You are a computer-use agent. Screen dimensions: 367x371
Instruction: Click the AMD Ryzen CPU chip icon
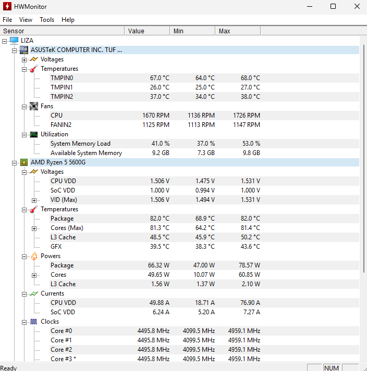[24, 162]
